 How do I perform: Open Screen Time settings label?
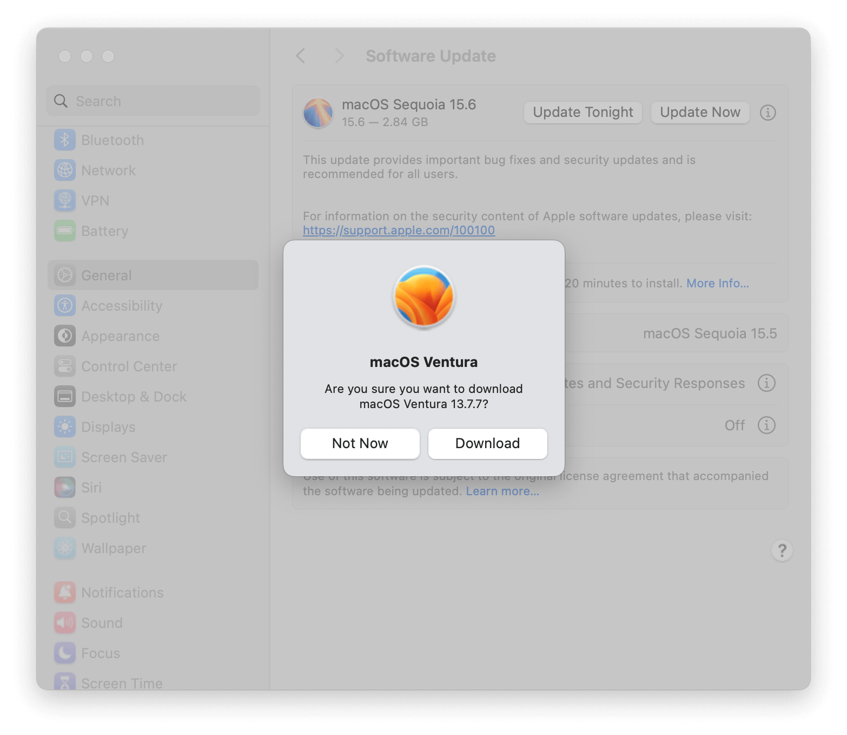122,684
